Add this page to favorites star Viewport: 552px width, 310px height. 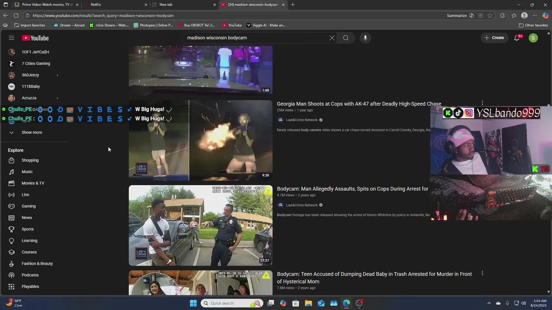[x=490, y=15]
